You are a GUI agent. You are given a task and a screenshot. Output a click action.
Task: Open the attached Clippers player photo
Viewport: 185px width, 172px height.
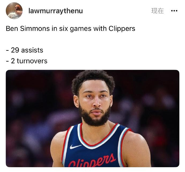point(93,118)
